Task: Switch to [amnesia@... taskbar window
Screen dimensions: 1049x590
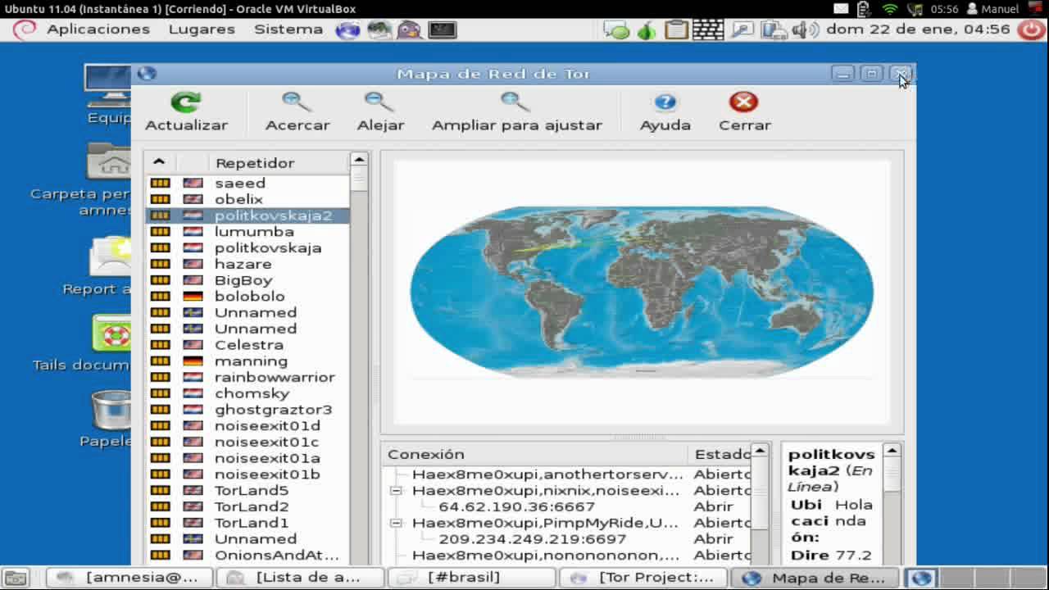Action: click(x=129, y=578)
